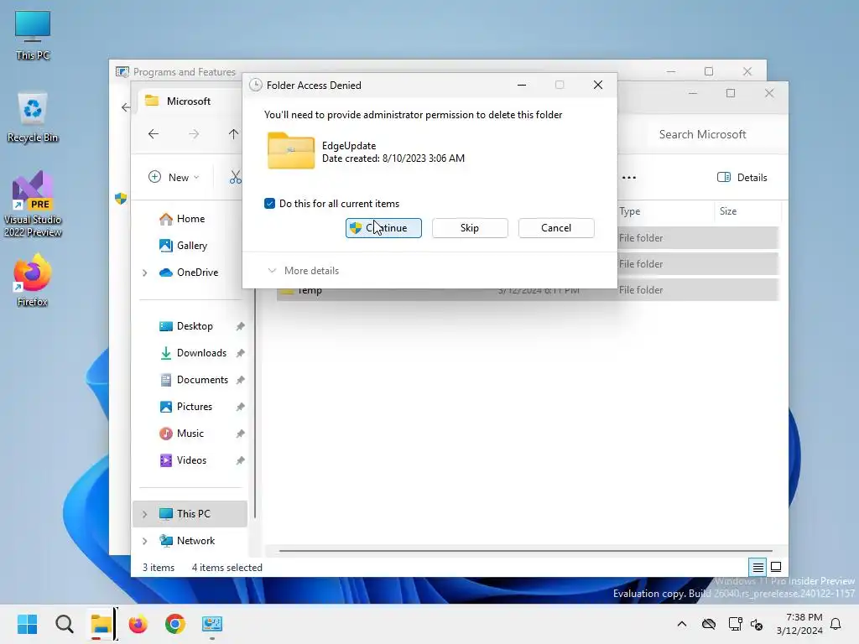Open taskbar Search
This screenshot has width=859, height=644.
[64, 624]
